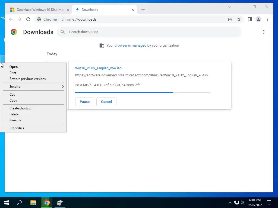278x208 pixels.
Task: Click the managed organization building icon
Action: [x=102, y=45]
